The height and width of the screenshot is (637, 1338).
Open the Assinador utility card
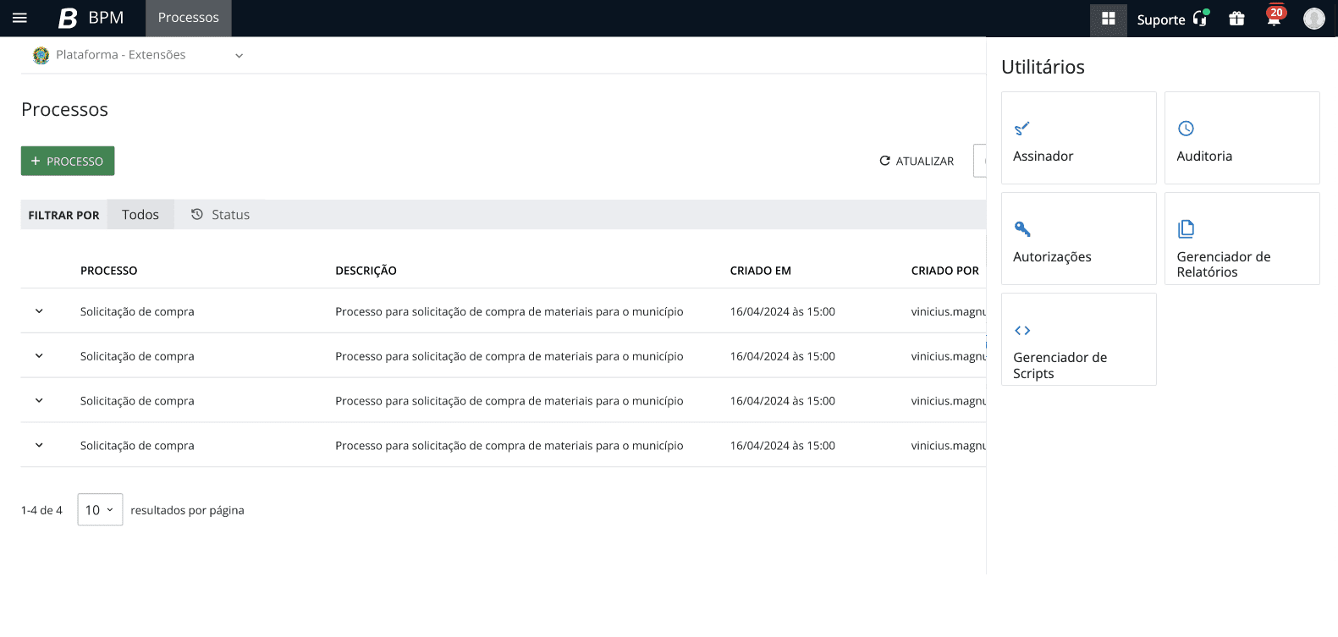[x=1078, y=138]
